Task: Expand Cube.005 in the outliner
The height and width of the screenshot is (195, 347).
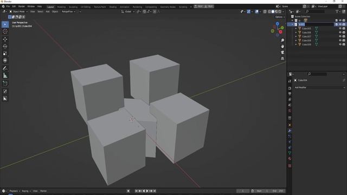Action: pyautogui.click(x=296, y=28)
